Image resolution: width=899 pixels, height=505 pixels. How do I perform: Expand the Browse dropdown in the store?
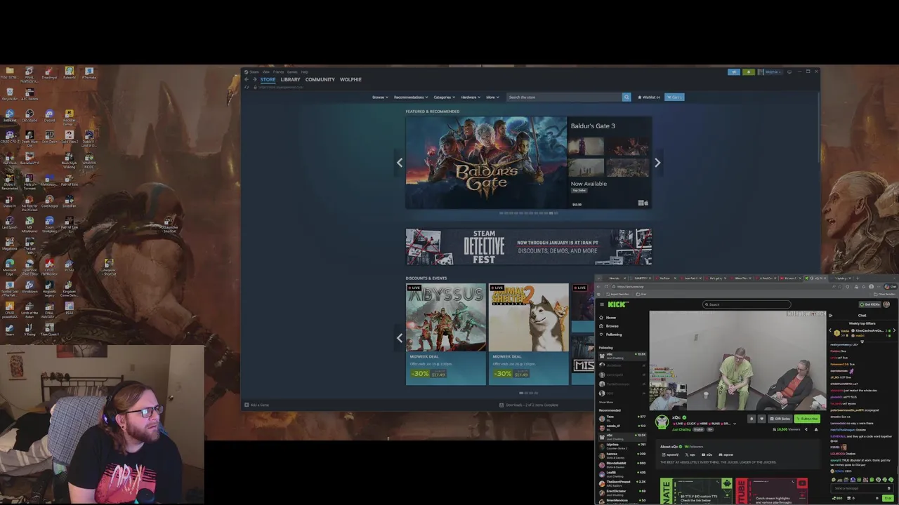point(380,97)
